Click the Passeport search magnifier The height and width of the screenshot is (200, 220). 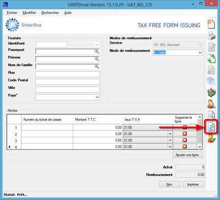(97, 51)
